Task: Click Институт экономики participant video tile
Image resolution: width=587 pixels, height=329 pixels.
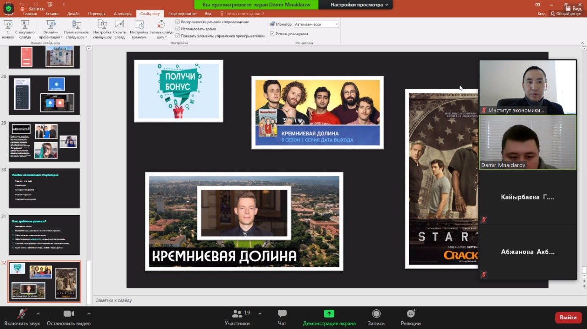Action: [528, 87]
